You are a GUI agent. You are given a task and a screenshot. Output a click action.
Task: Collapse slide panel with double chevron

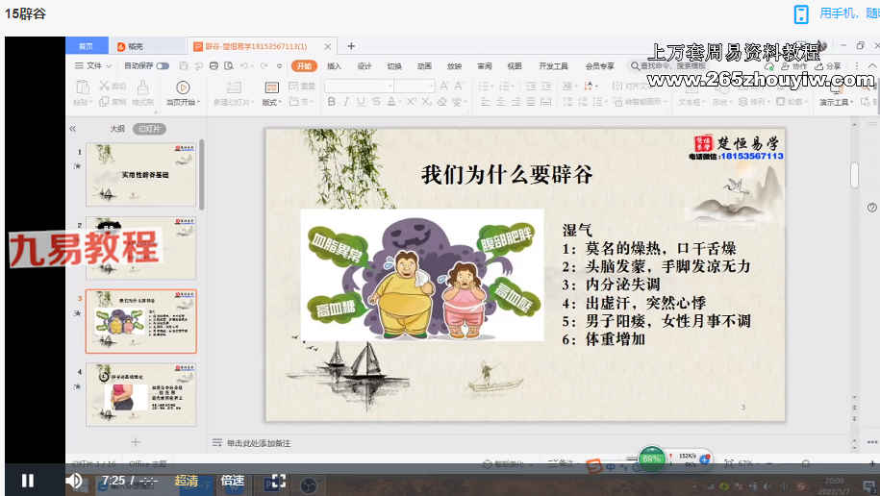72,129
